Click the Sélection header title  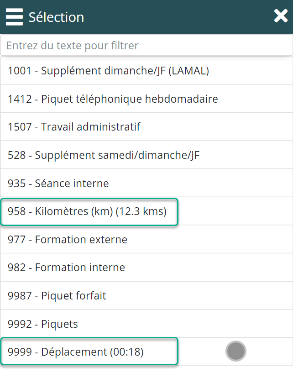coord(56,17)
